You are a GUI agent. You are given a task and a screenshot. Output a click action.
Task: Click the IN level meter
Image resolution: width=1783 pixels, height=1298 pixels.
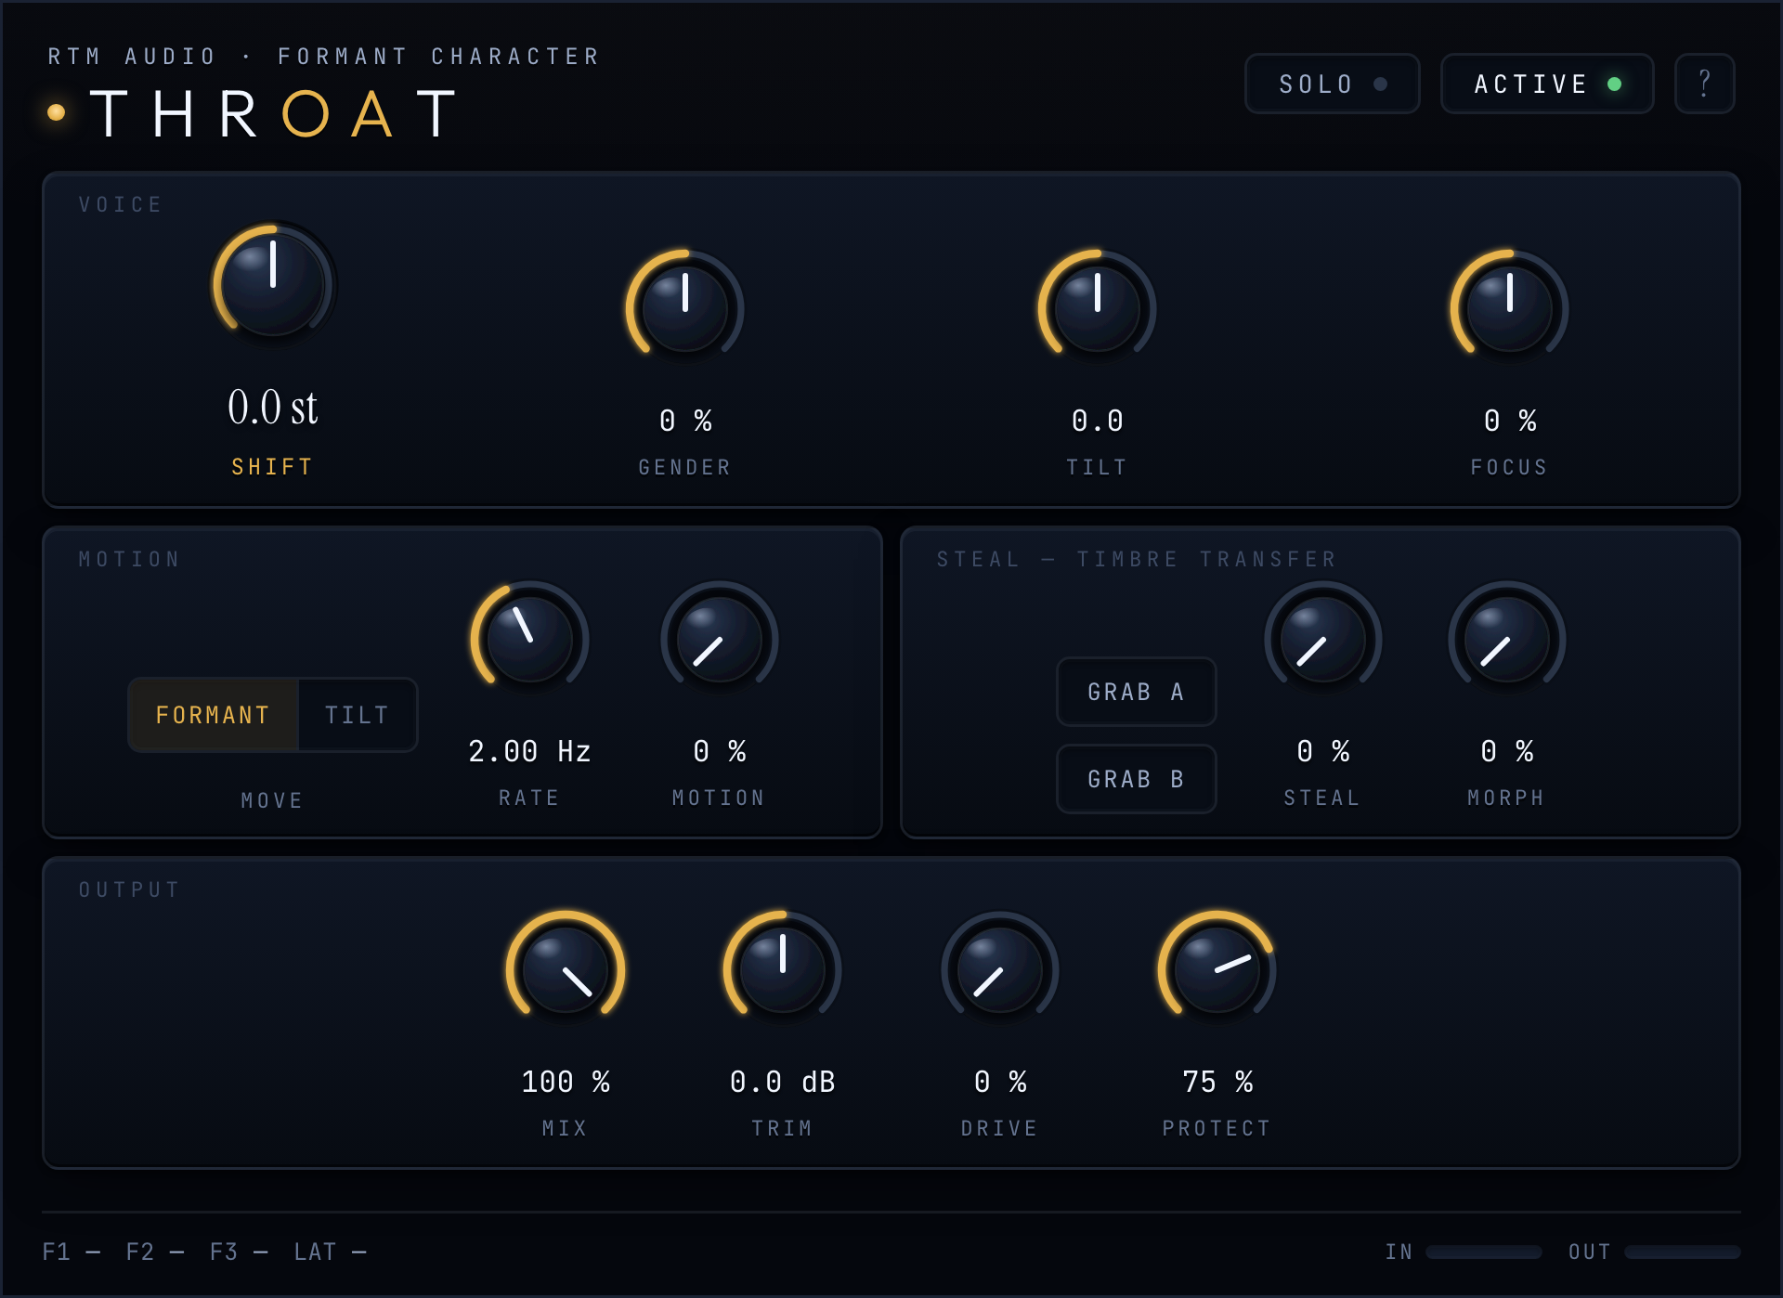point(1483,1252)
